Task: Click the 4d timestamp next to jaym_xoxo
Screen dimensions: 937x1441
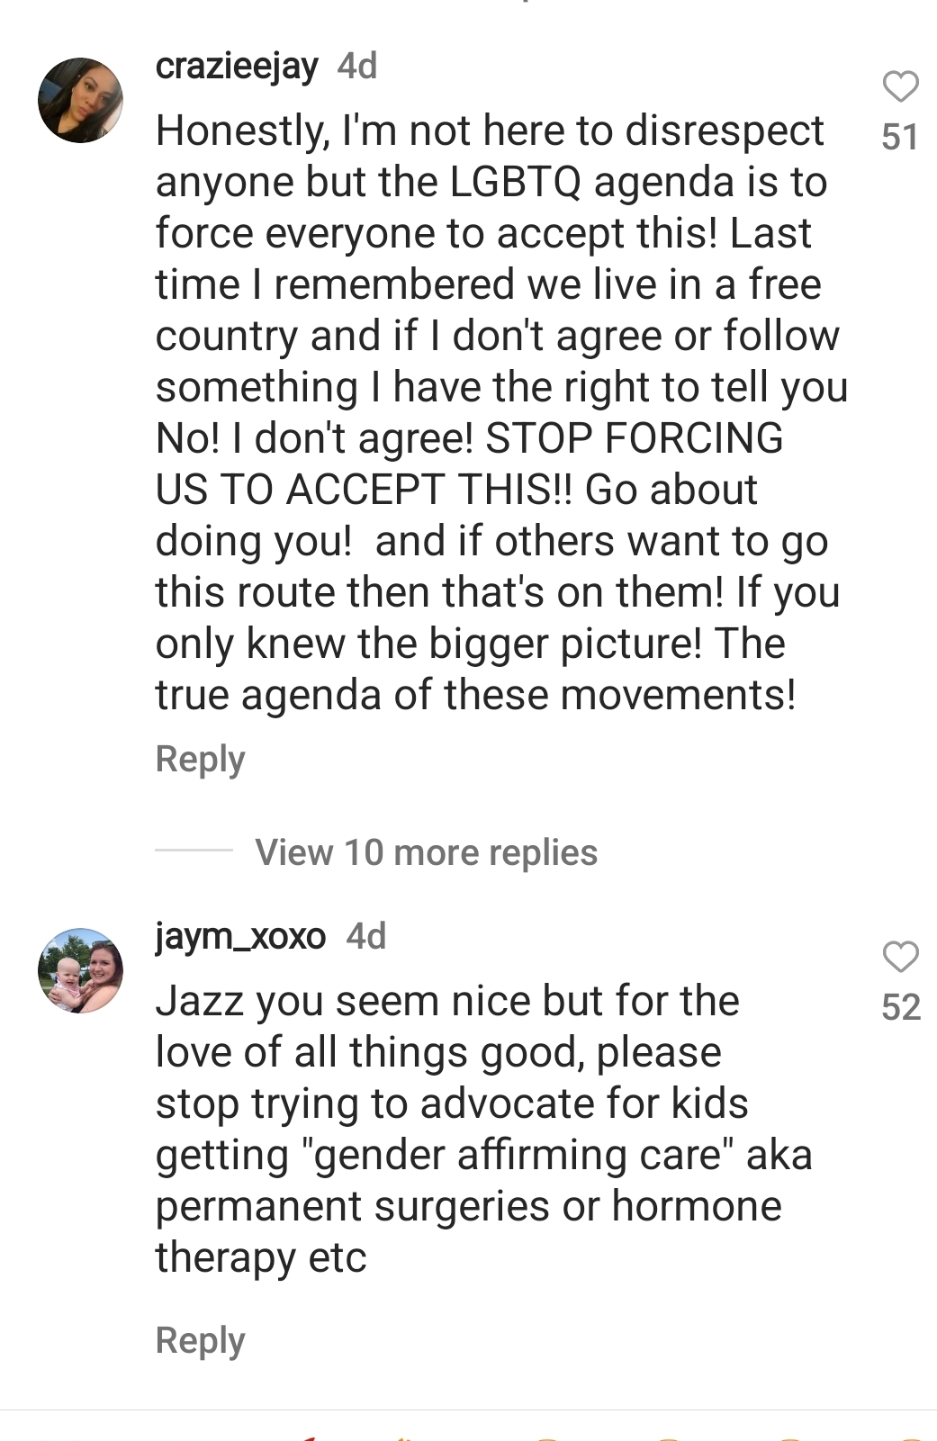Action: coord(366,937)
